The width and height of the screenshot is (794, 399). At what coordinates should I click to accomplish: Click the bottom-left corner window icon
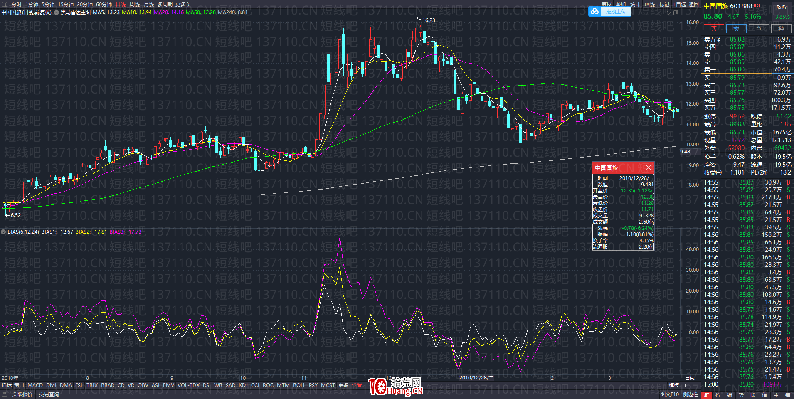[x=5, y=394]
